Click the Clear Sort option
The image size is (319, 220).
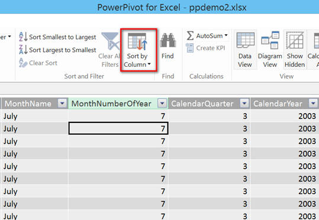(x=38, y=63)
